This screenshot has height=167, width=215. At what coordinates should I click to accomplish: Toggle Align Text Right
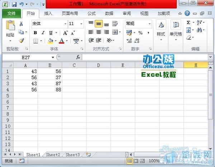(106, 32)
